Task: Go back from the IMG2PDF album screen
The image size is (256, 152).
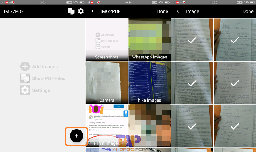Action: coord(93,11)
